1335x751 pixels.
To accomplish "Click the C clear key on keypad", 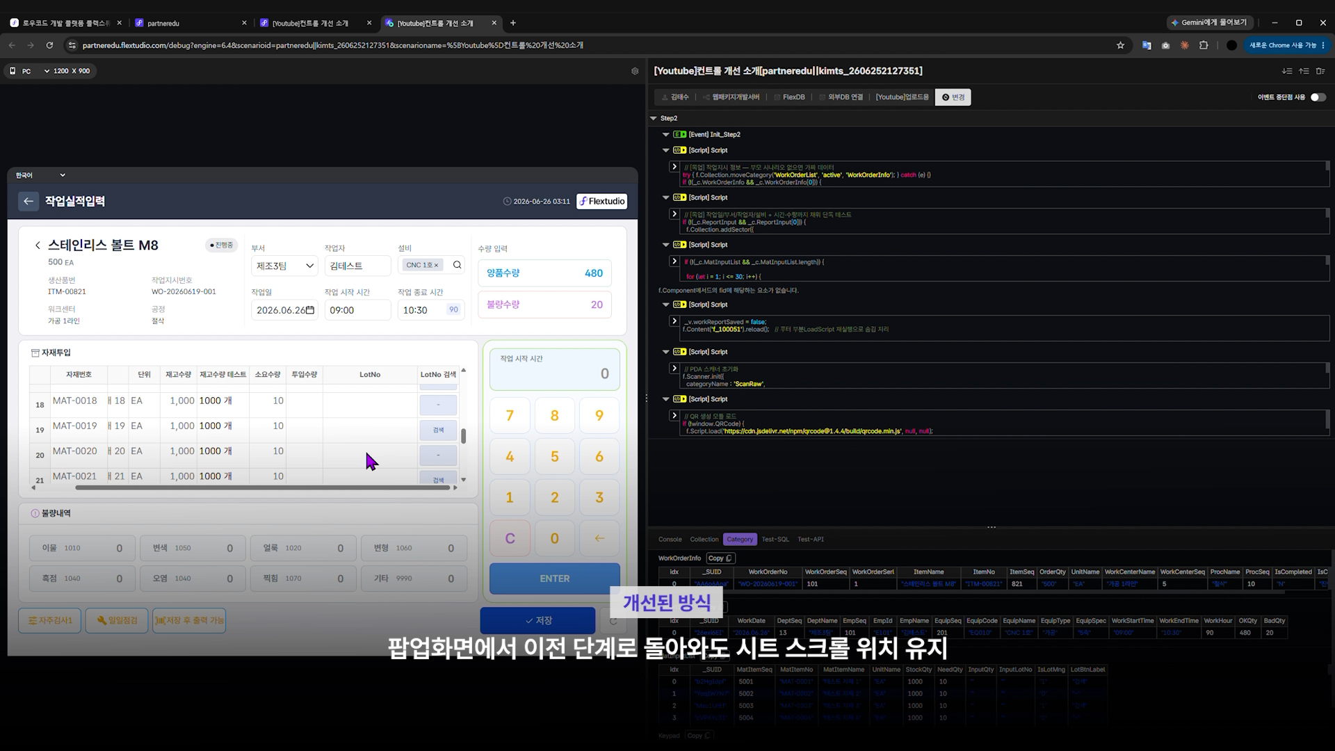I will pos(510,538).
